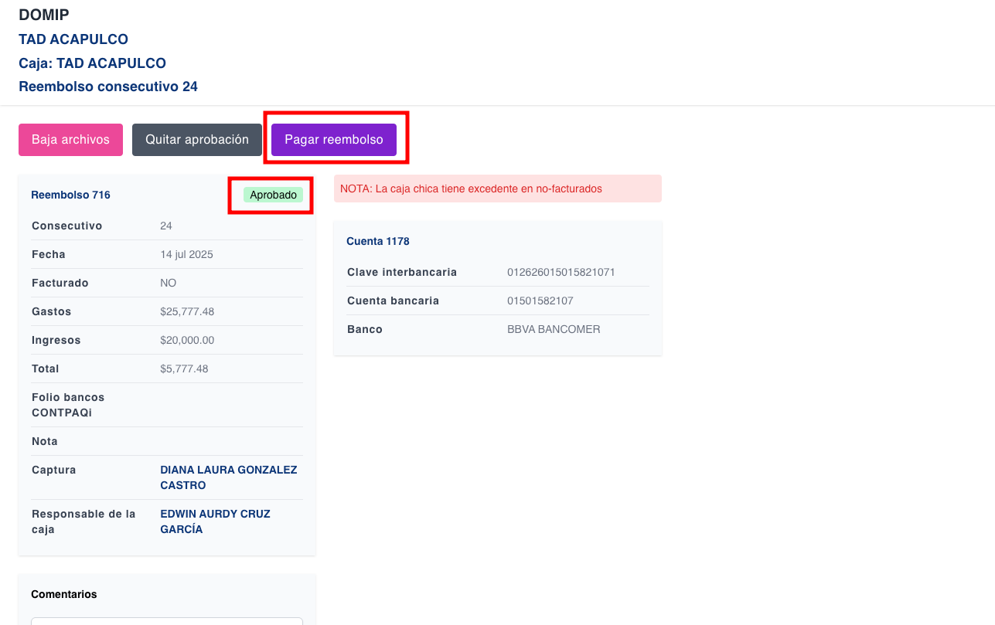The image size is (995, 625).
Task: Open Diana Laura Gonzalez Castro's profile link
Action: click(228, 477)
